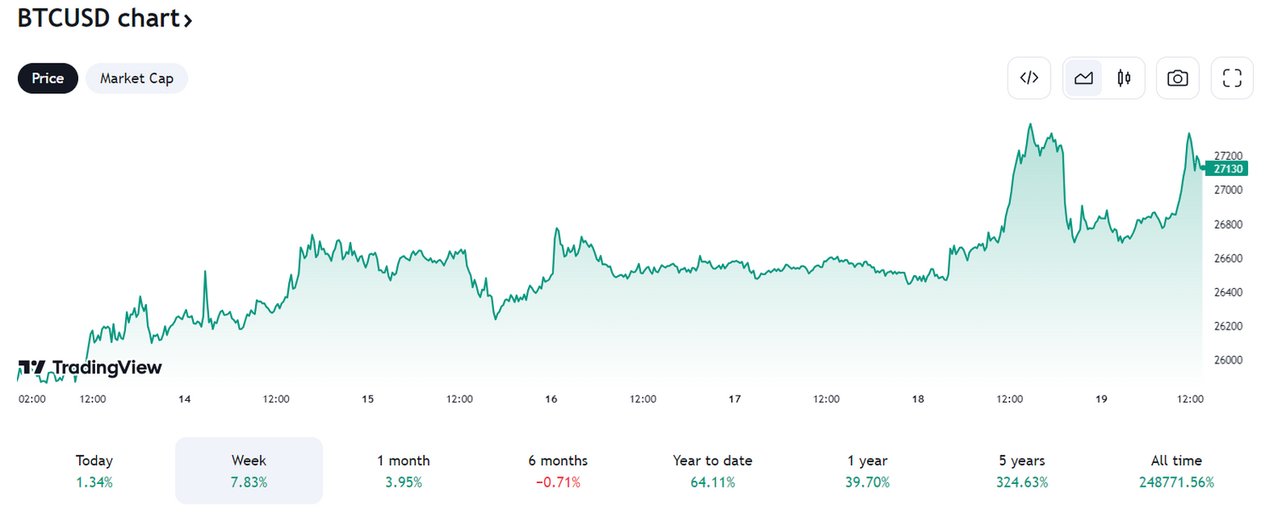The image size is (1265, 518).
Task: Select the Price toggle
Action: (x=48, y=78)
